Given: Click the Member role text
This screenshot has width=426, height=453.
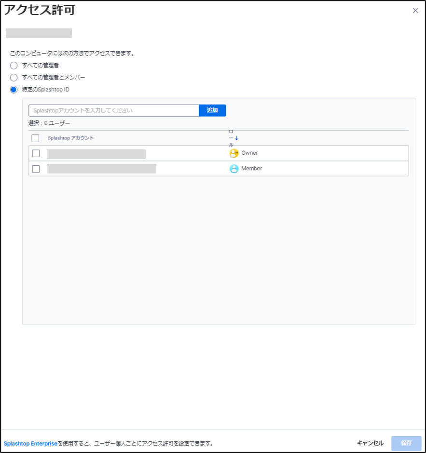Looking at the screenshot, I should pyautogui.click(x=252, y=169).
